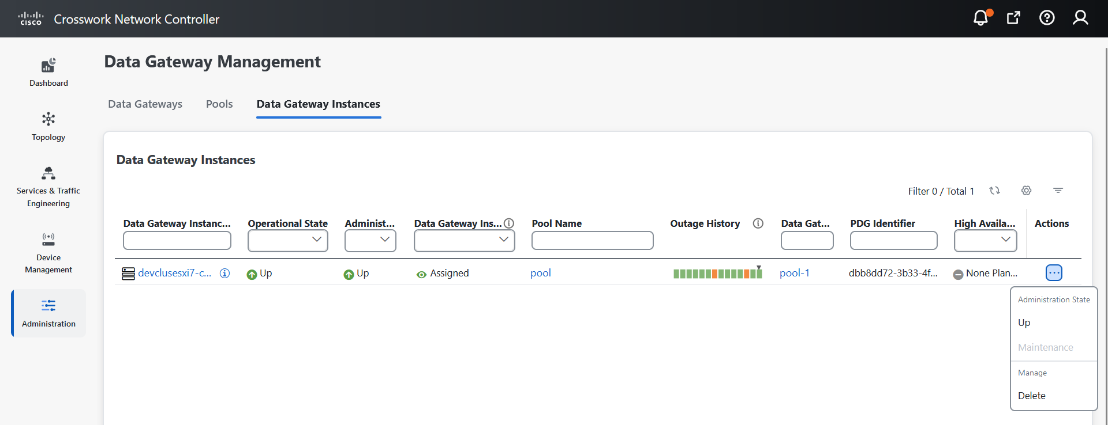
Task: Click Data Gateway Instance column header
Action: coord(177,223)
